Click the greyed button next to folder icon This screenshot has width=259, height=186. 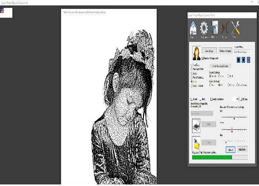tap(209, 143)
